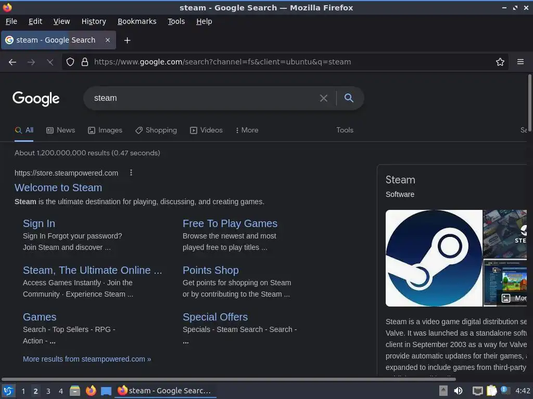Open the Firefox hamburger menu

coord(520,62)
